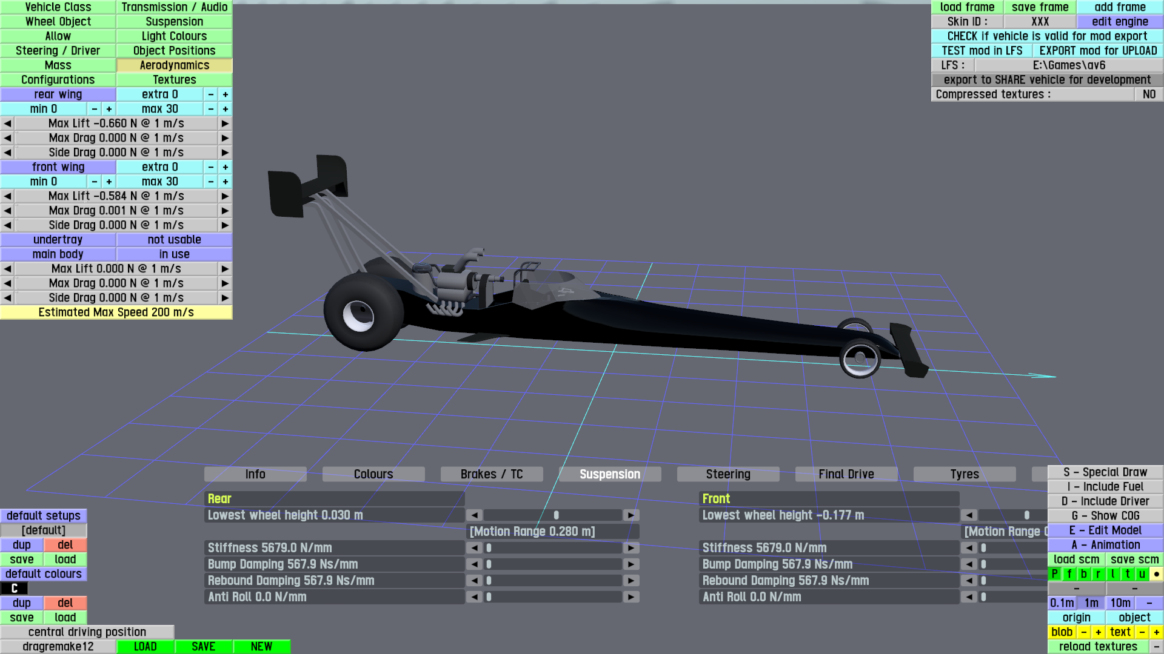Switch to the f front view button
This screenshot has height=654, width=1164.
[1069, 574]
